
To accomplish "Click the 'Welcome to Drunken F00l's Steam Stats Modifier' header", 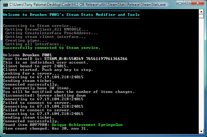I will tap(71, 15).
